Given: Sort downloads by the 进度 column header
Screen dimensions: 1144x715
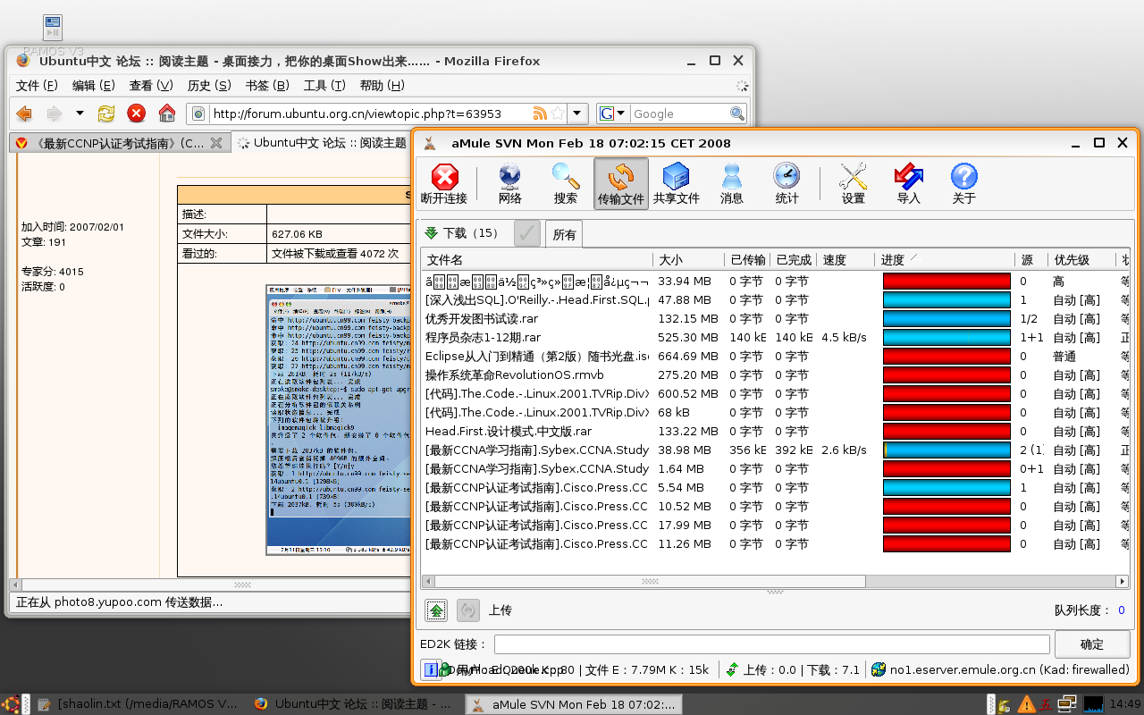Looking at the screenshot, I should pyautogui.click(x=945, y=259).
